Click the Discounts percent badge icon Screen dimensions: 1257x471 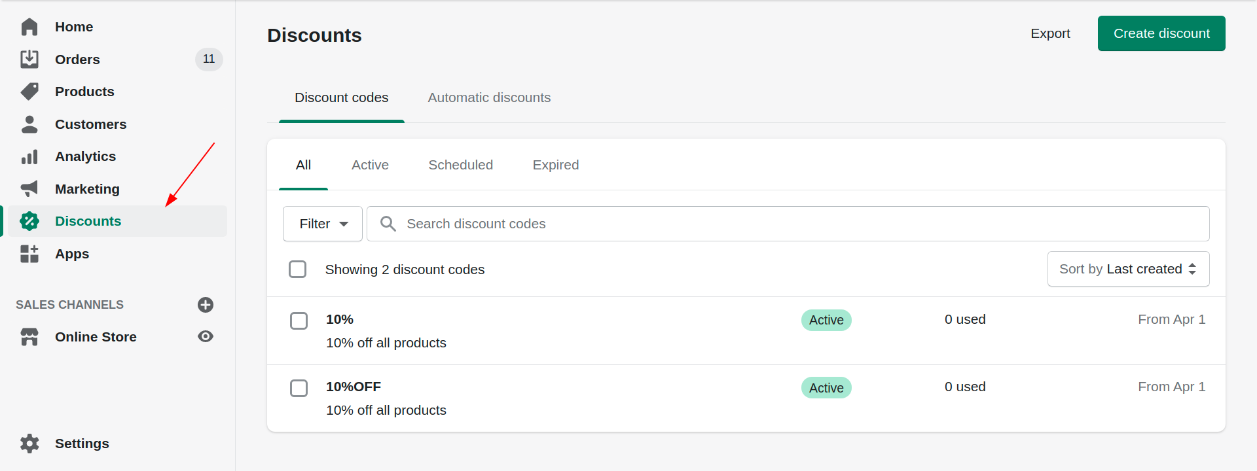(29, 221)
